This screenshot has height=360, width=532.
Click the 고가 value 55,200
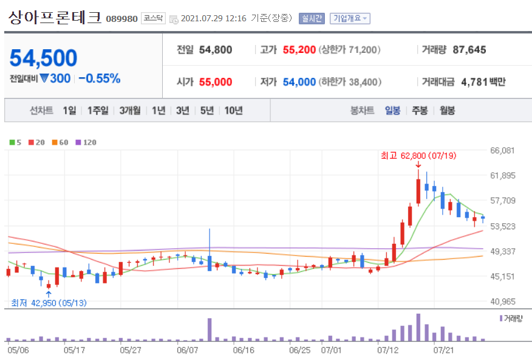pyautogui.click(x=299, y=50)
